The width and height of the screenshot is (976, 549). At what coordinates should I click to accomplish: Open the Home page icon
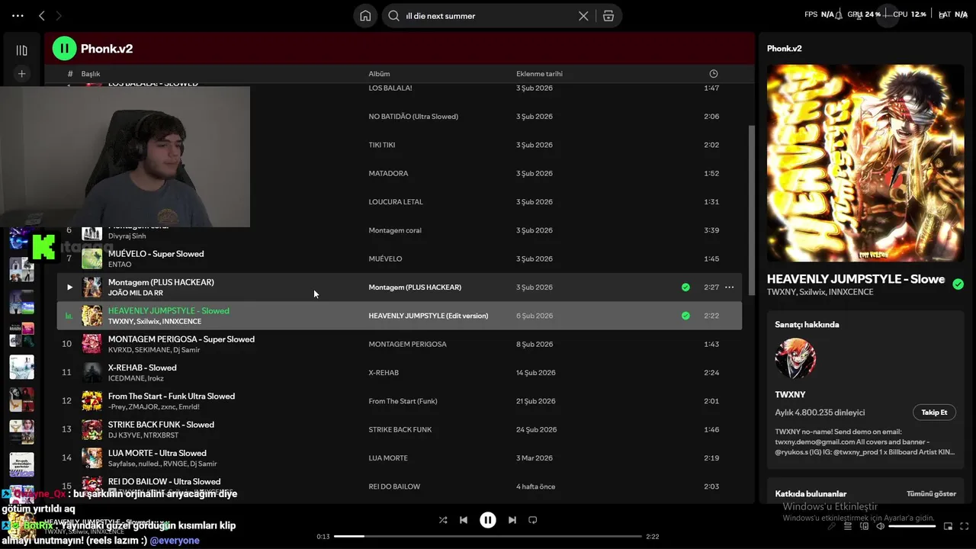pyautogui.click(x=366, y=16)
